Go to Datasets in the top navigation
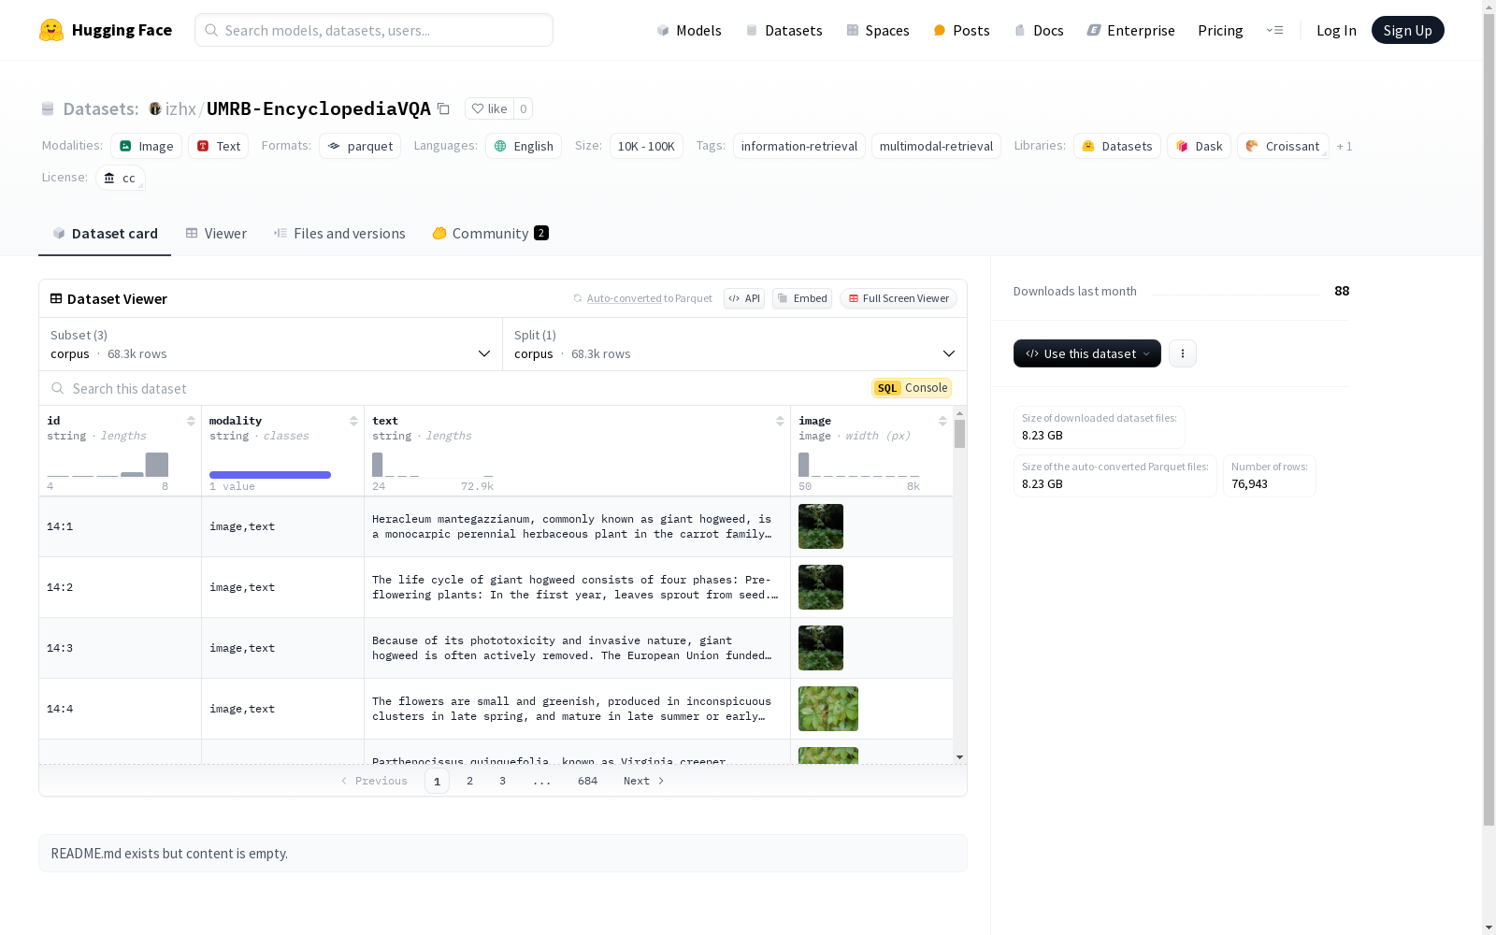 pyautogui.click(x=784, y=30)
